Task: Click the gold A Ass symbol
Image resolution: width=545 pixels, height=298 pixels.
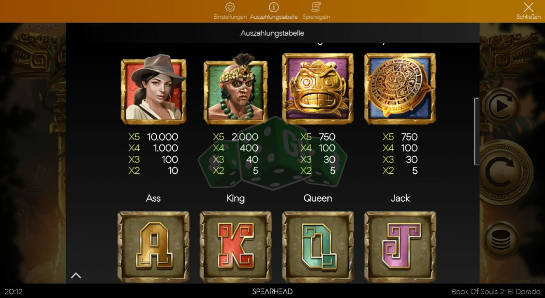Action: 154,246
